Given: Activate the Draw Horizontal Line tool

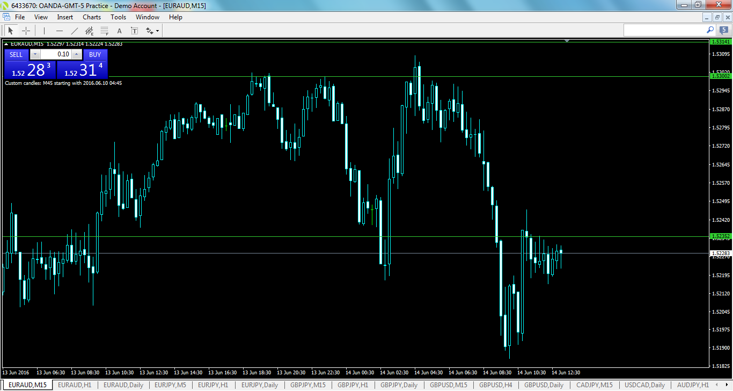Looking at the screenshot, I should pos(60,30).
